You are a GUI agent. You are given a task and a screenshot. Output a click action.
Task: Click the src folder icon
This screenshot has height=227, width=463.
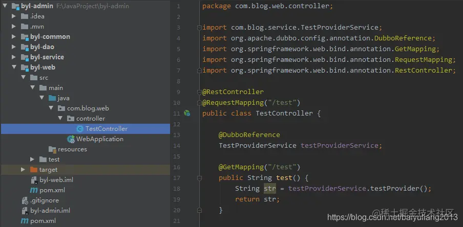pyautogui.click(x=34, y=78)
